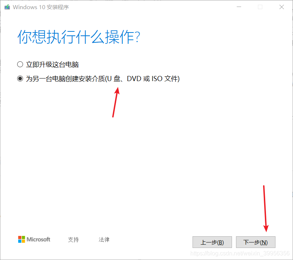Click the grayed-out maximize window button
293x260 pixels.
coord(260,7)
